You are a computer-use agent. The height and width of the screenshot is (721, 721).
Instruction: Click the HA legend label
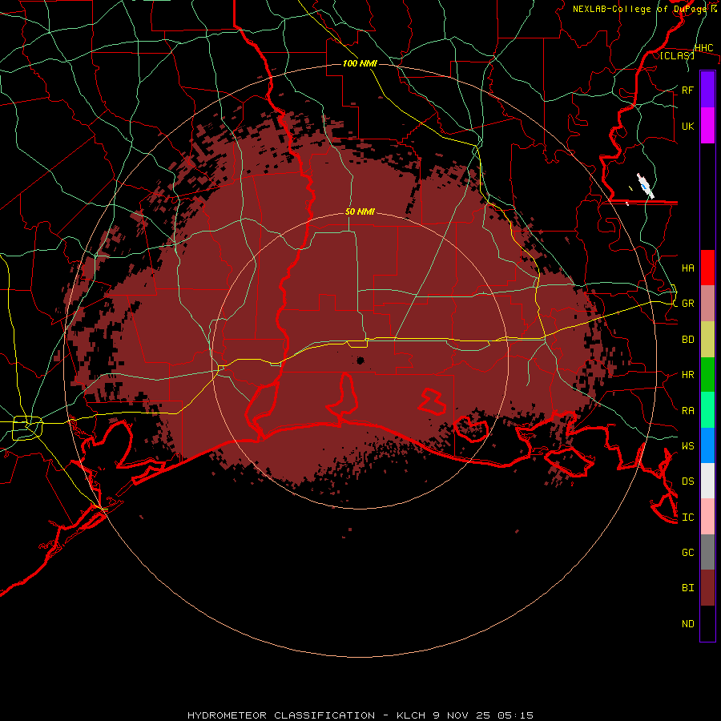pos(687,268)
